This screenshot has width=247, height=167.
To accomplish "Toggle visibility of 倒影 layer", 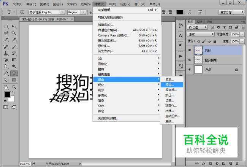I will point(190,50).
